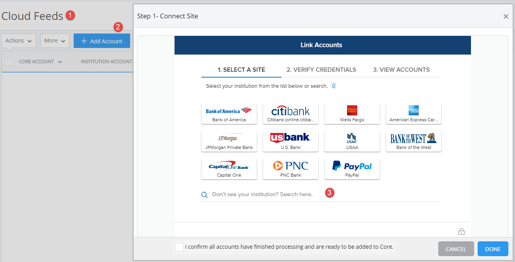The image size is (515, 262).
Task: Select the American Express Cards tile
Action: [414, 114]
